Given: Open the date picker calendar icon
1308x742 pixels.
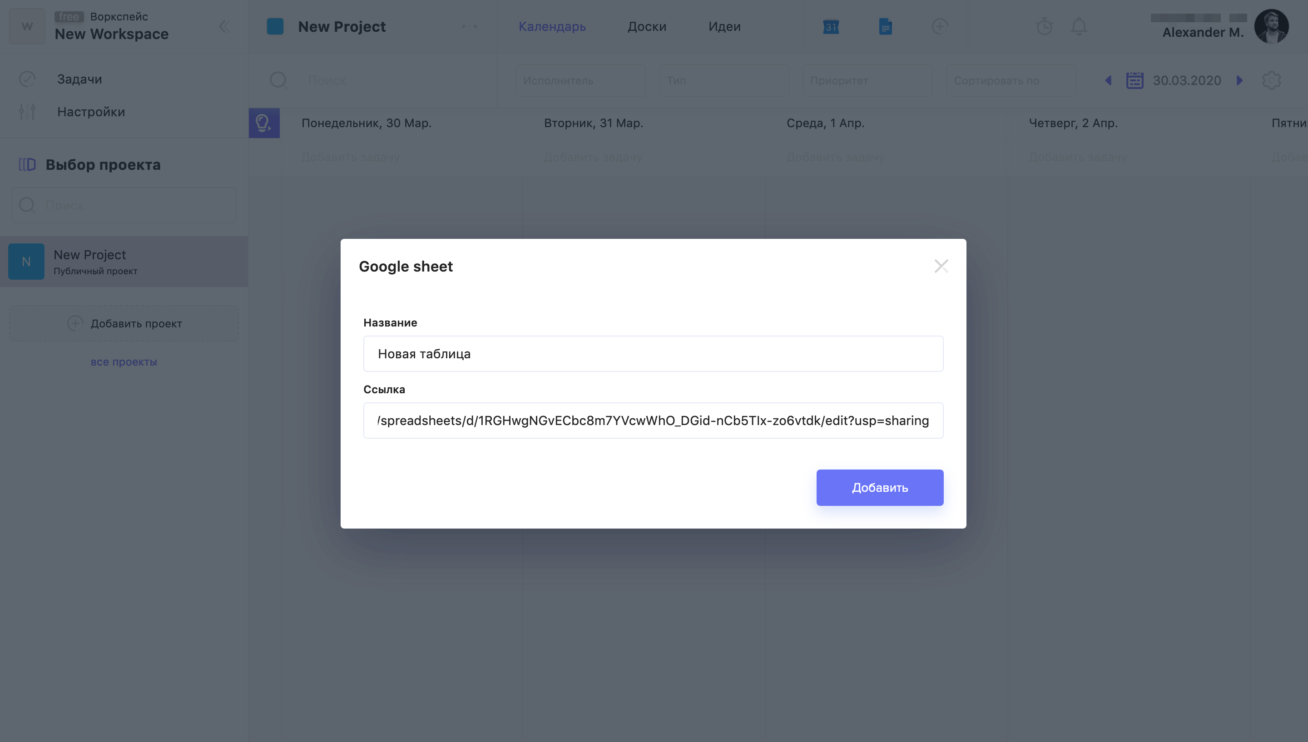Looking at the screenshot, I should [x=1135, y=80].
